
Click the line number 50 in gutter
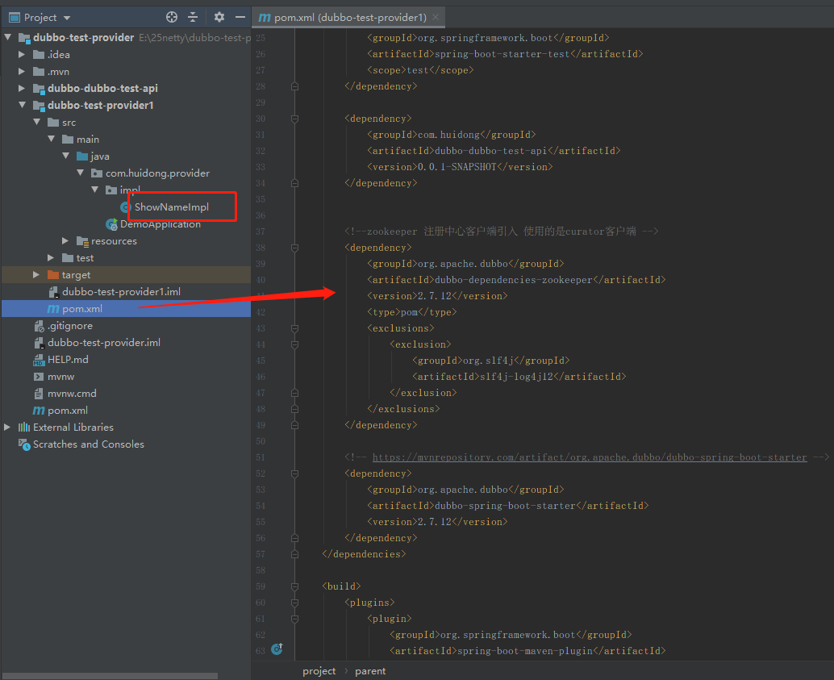pos(260,441)
